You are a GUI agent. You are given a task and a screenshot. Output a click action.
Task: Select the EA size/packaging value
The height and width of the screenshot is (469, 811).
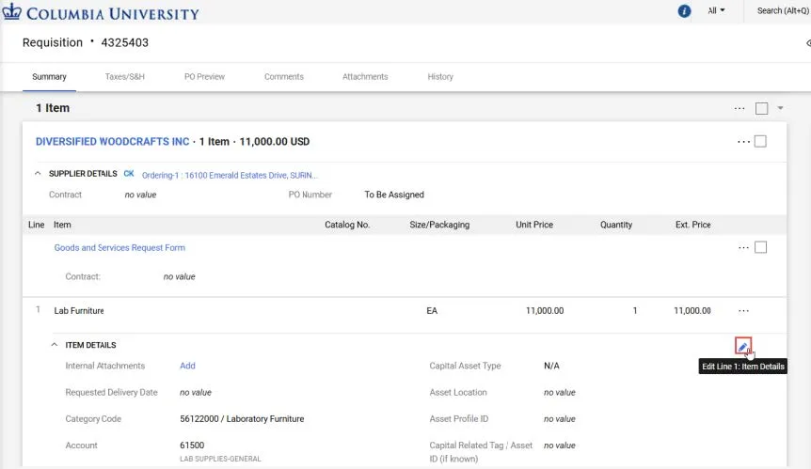(x=432, y=310)
